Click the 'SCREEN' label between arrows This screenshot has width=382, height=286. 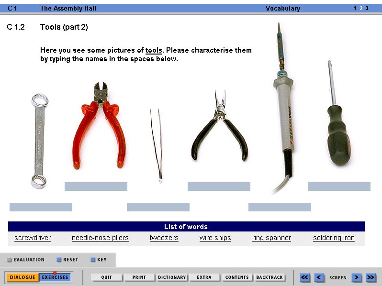337,278
